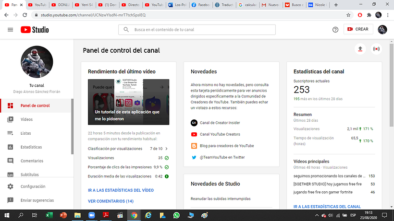Click the search magnifier icon
Image resolution: width=394 pixels, height=221 pixels.
[x=126, y=30]
